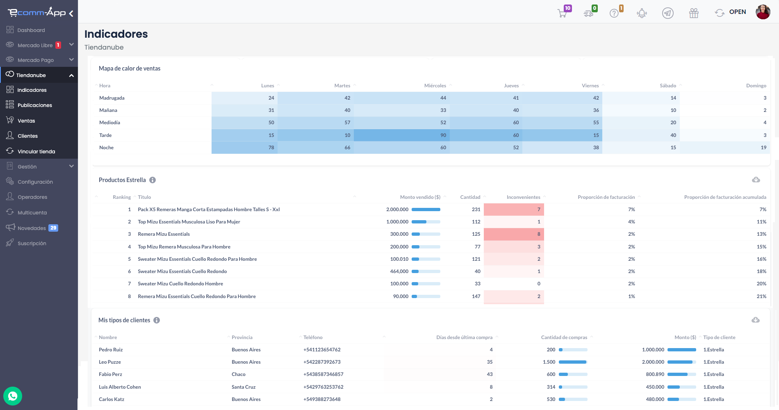Open the WhatsApp chat bubble
Image resolution: width=779 pixels, height=410 pixels.
pyautogui.click(x=13, y=396)
